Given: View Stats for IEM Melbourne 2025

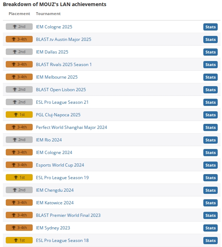Looking at the screenshot, I should 211,77.
